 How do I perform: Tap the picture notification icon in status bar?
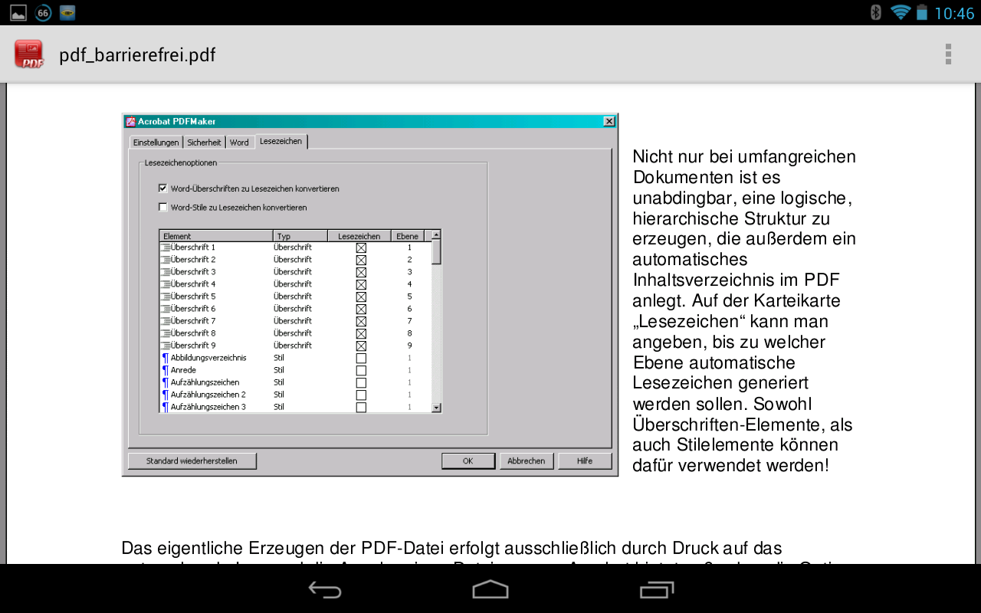point(18,13)
